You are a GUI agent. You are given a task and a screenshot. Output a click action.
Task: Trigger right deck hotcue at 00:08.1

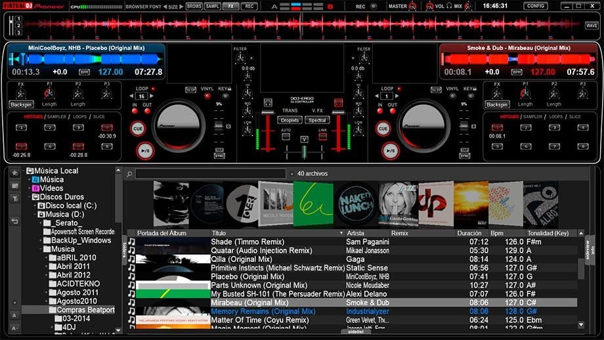(497, 127)
